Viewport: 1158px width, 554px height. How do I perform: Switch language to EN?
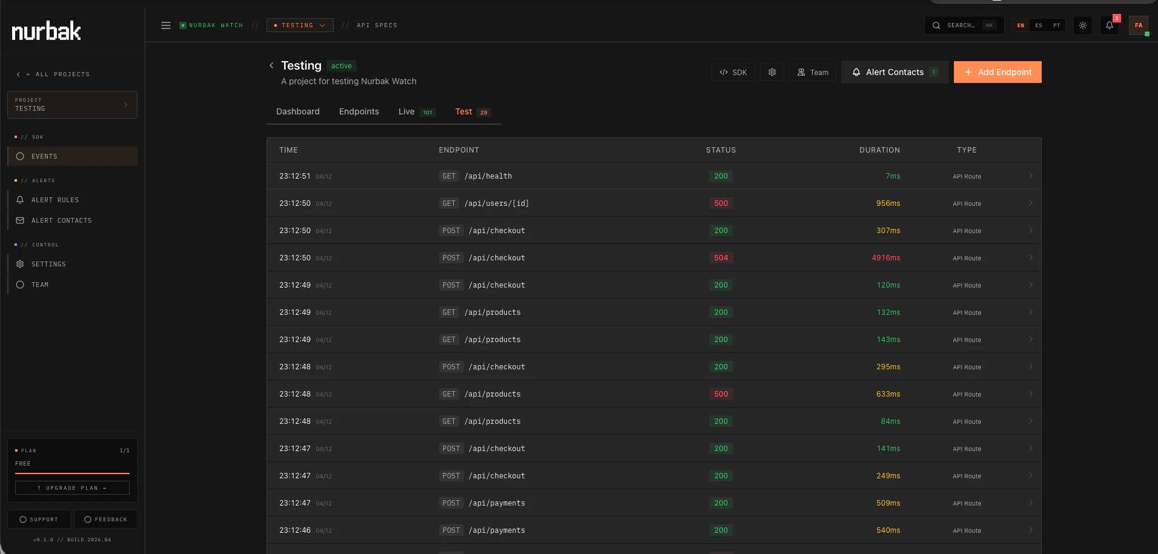1021,25
